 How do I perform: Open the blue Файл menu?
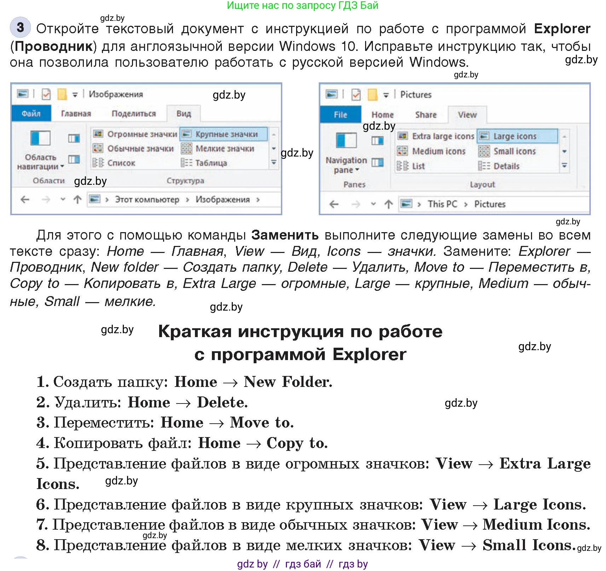click(31, 113)
